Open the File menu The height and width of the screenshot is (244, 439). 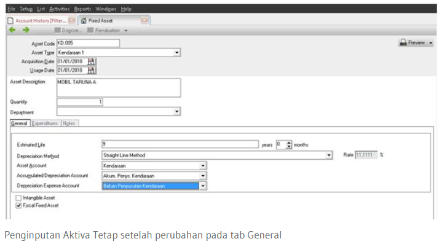click(12, 9)
